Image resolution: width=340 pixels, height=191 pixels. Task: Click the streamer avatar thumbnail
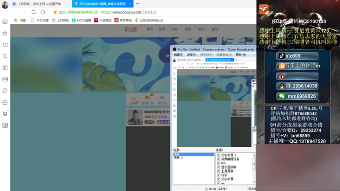point(135,117)
